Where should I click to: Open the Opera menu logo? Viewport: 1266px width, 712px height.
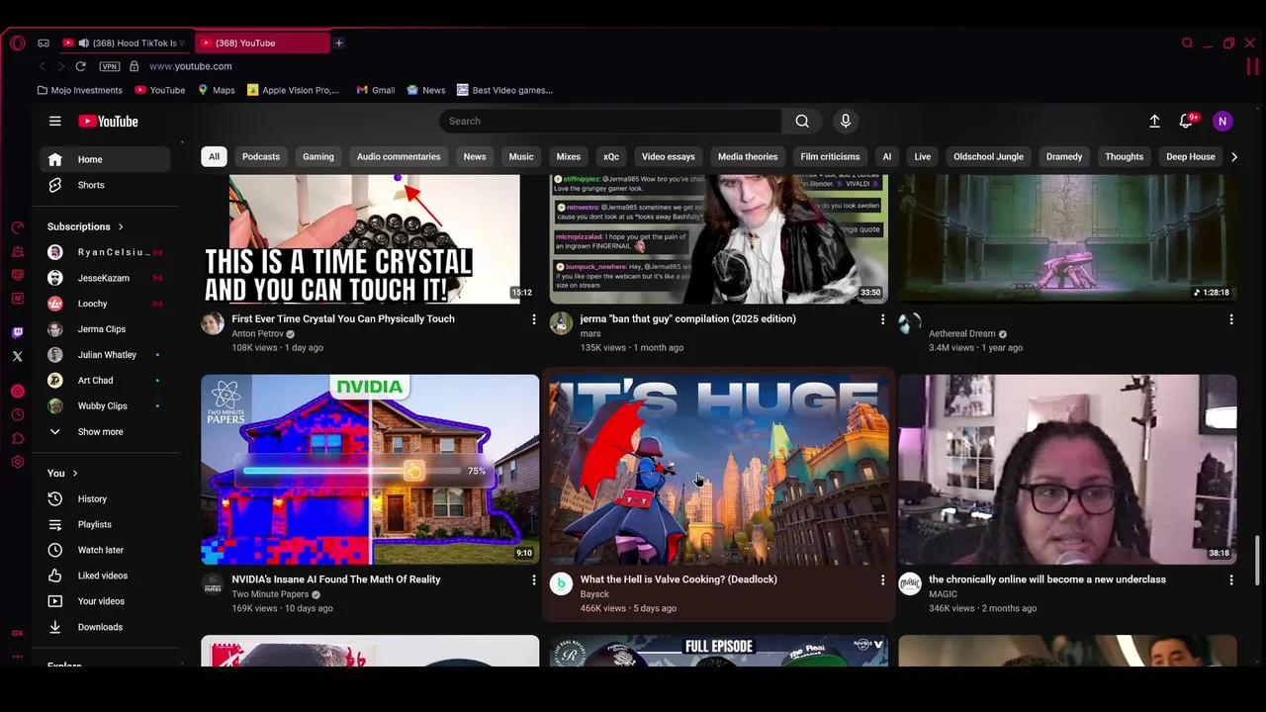[x=17, y=43]
